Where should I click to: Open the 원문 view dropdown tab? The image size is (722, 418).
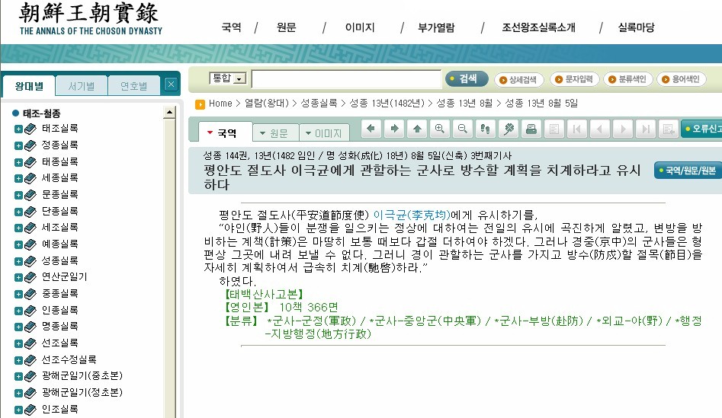[274, 133]
